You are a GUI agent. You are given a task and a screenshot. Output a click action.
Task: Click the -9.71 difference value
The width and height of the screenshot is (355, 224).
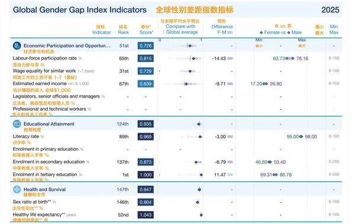tap(220, 84)
